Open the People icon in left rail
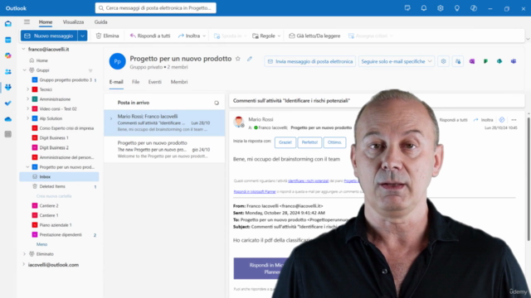Image resolution: width=531 pixels, height=298 pixels. coord(8,72)
